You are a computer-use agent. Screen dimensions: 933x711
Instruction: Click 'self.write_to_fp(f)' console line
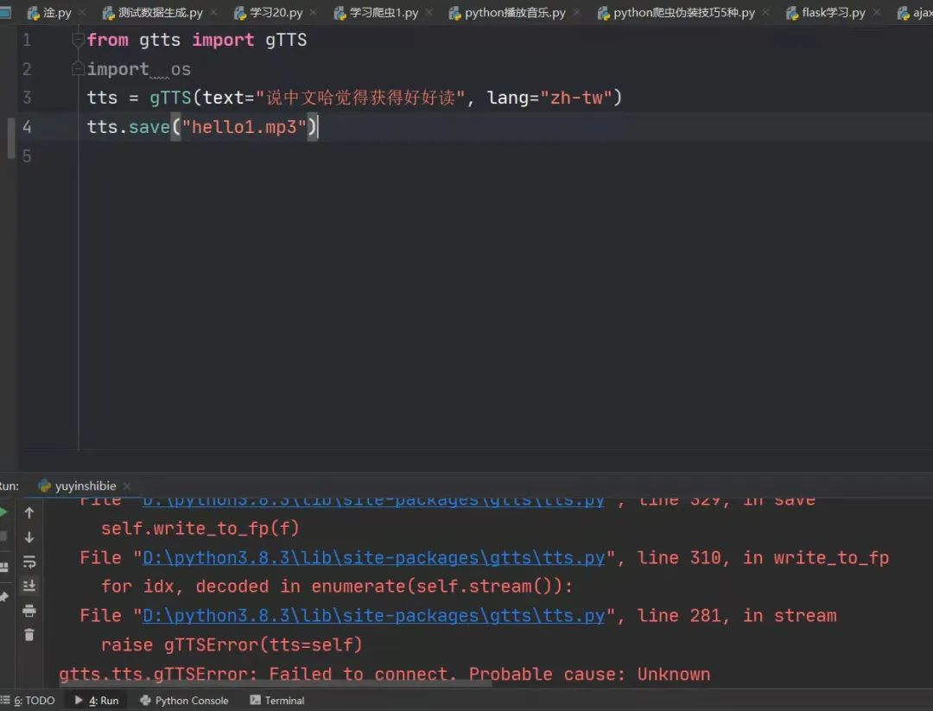(200, 529)
